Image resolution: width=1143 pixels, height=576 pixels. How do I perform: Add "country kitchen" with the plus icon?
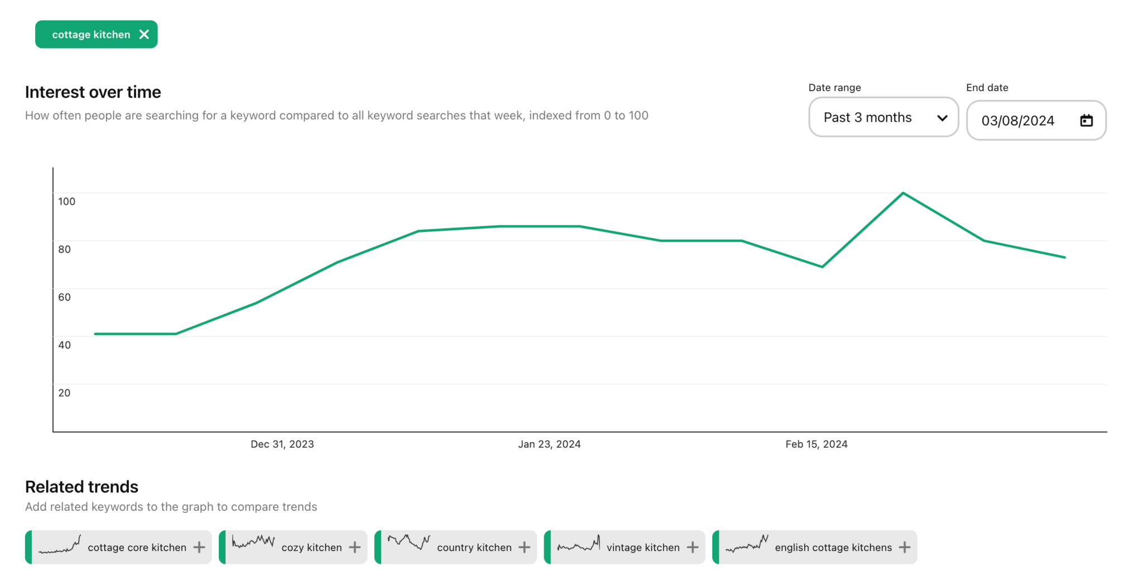(x=525, y=547)
